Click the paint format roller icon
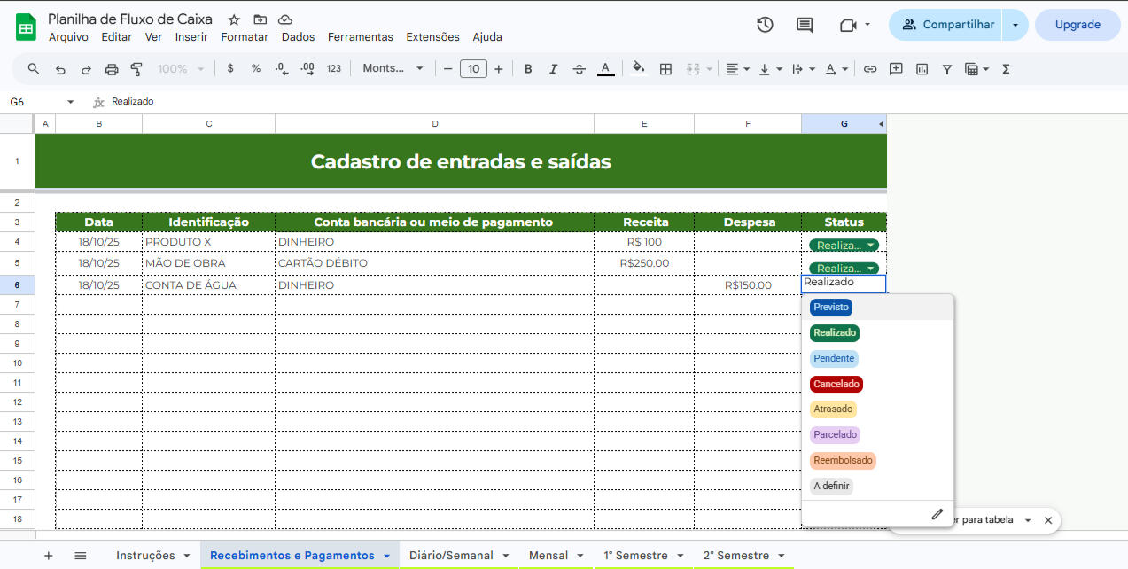Viewport: 1128px width, 569px height. tap(136, 69)
